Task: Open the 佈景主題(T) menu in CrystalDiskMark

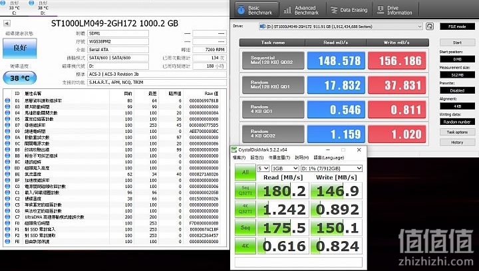Action: click(x=279, y=157)
